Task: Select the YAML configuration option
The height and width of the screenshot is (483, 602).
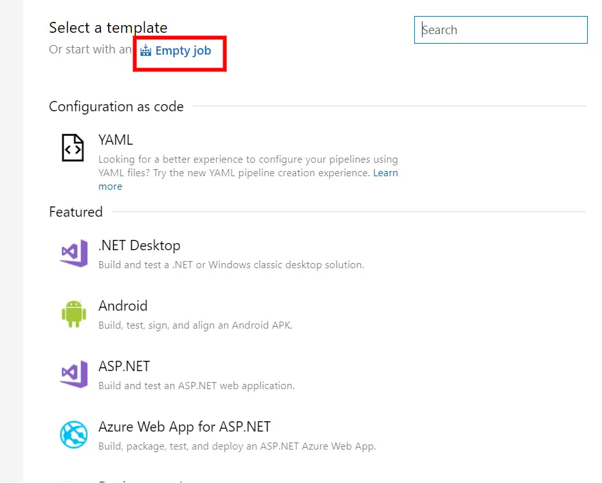Action: (x=116, y=140)
